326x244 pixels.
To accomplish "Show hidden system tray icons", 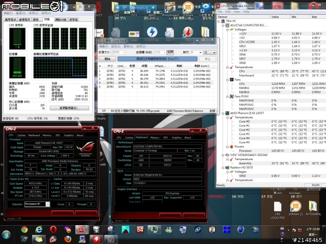I will point(289,230).
